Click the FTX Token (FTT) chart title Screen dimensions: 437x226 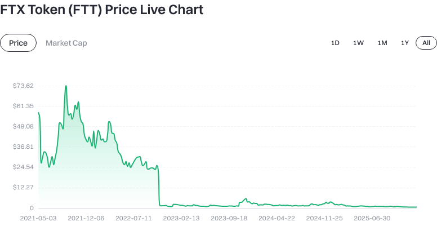pyautogui.click(x=102, y=10)
